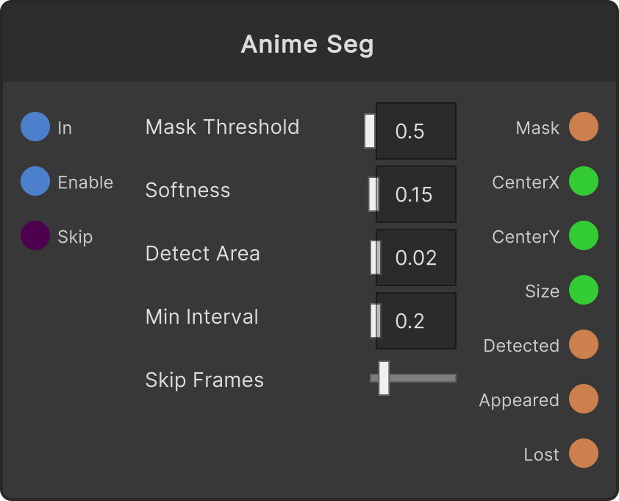Select the green CenterX output port
The height and width of the screenshot is (501, 619).
click(584, 181)
